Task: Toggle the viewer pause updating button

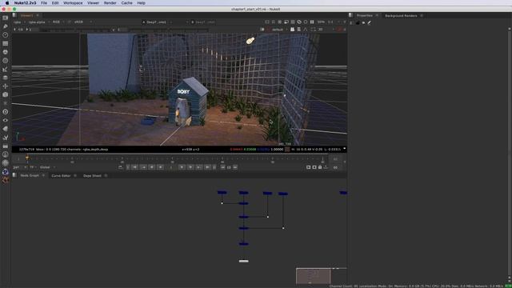Action: click(x=312, y=22)
